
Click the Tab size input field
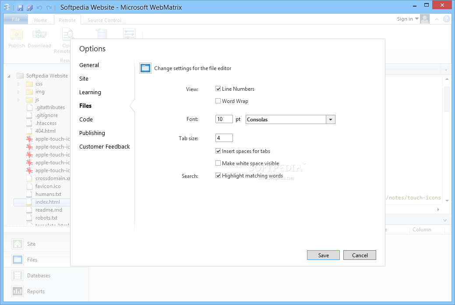pos(224,138)
